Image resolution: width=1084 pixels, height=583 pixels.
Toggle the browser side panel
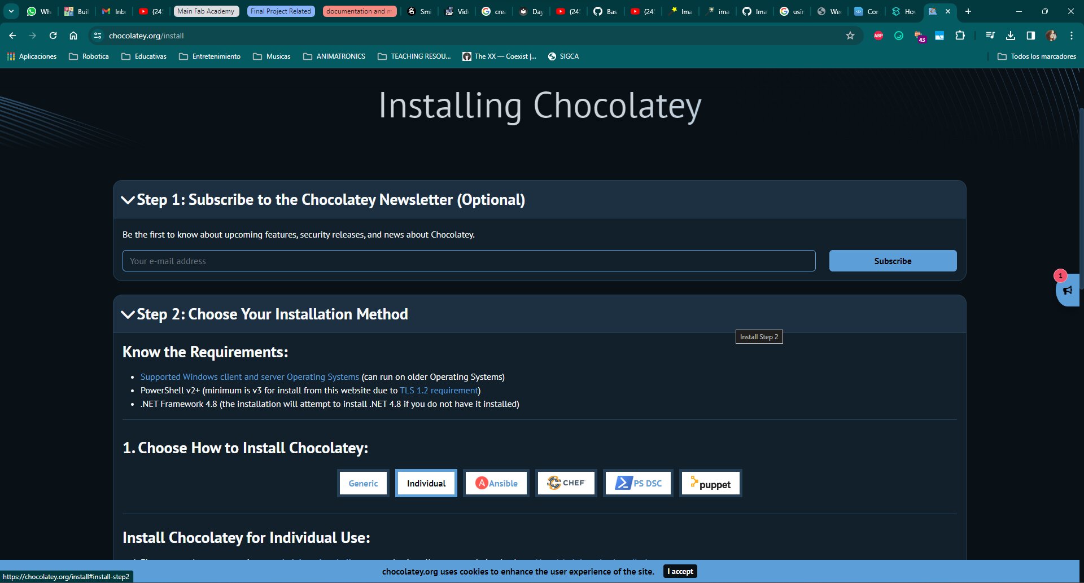click(1031, 36)
